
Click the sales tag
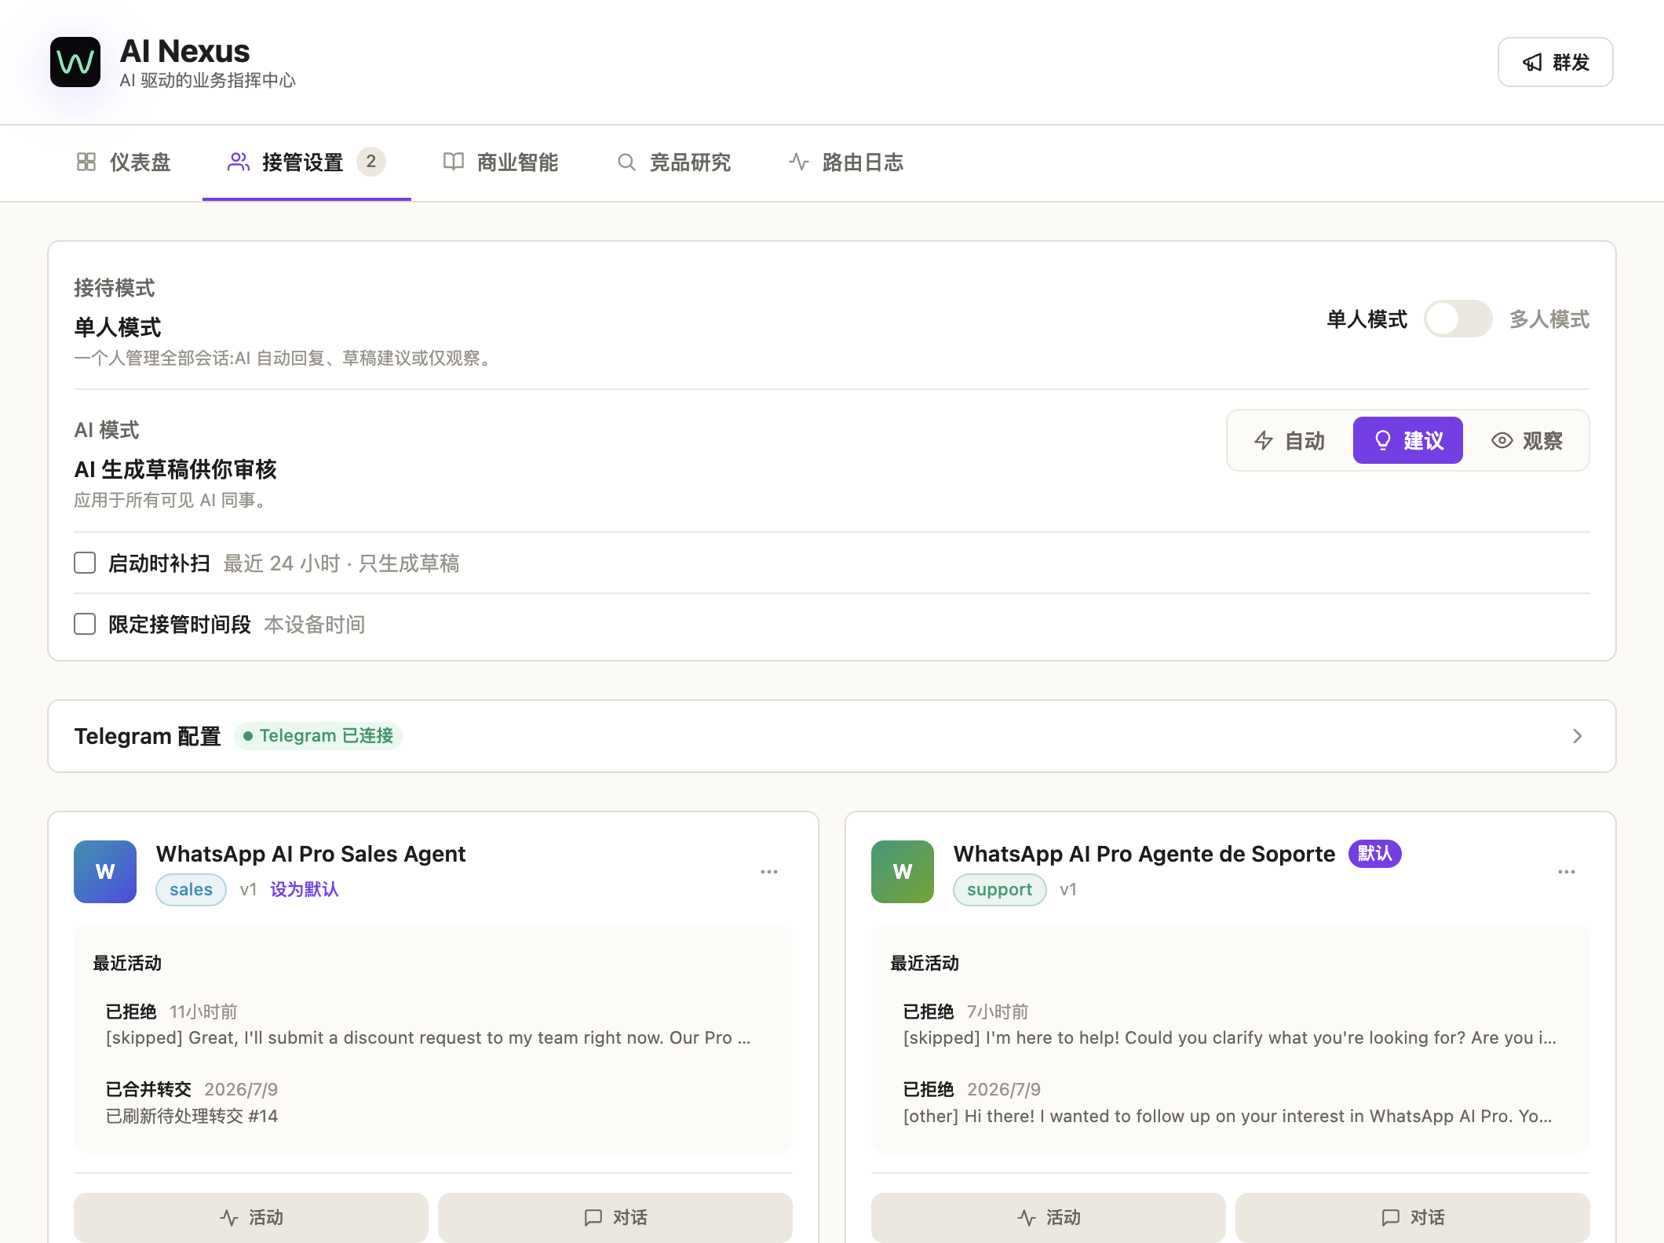click(x=191, y=889)
